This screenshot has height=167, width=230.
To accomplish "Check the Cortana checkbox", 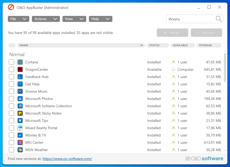I will [11, 62].
